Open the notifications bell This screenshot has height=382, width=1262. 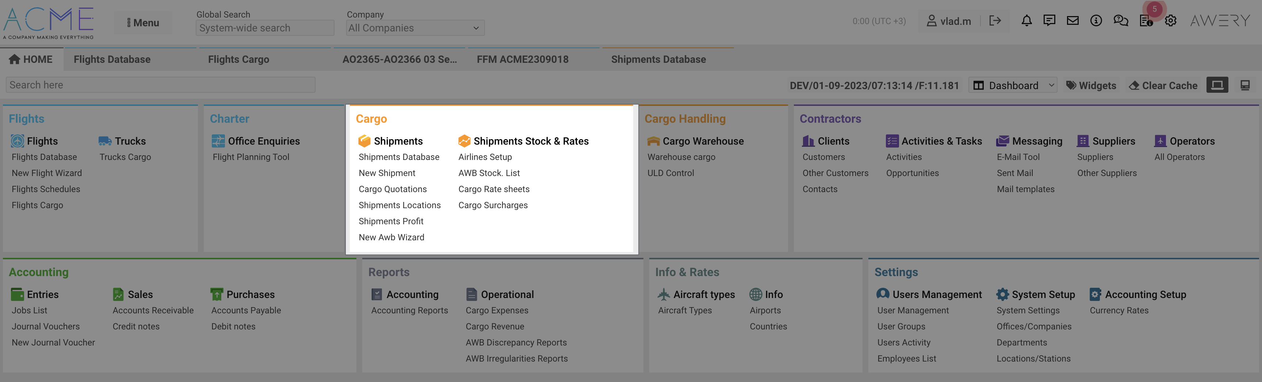[1026, 20]
